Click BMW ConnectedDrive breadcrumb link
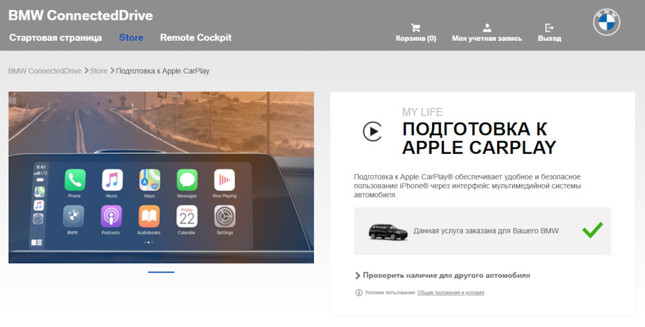This screenshot has width=645, height=327. (45, 71)
